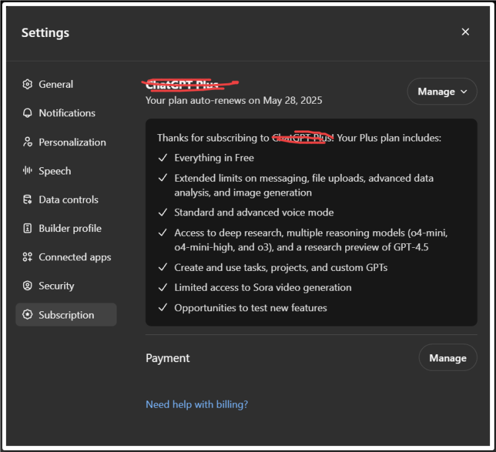Expand the plan Manage dropdown
The image size is (496, 452).
(442, 91)
